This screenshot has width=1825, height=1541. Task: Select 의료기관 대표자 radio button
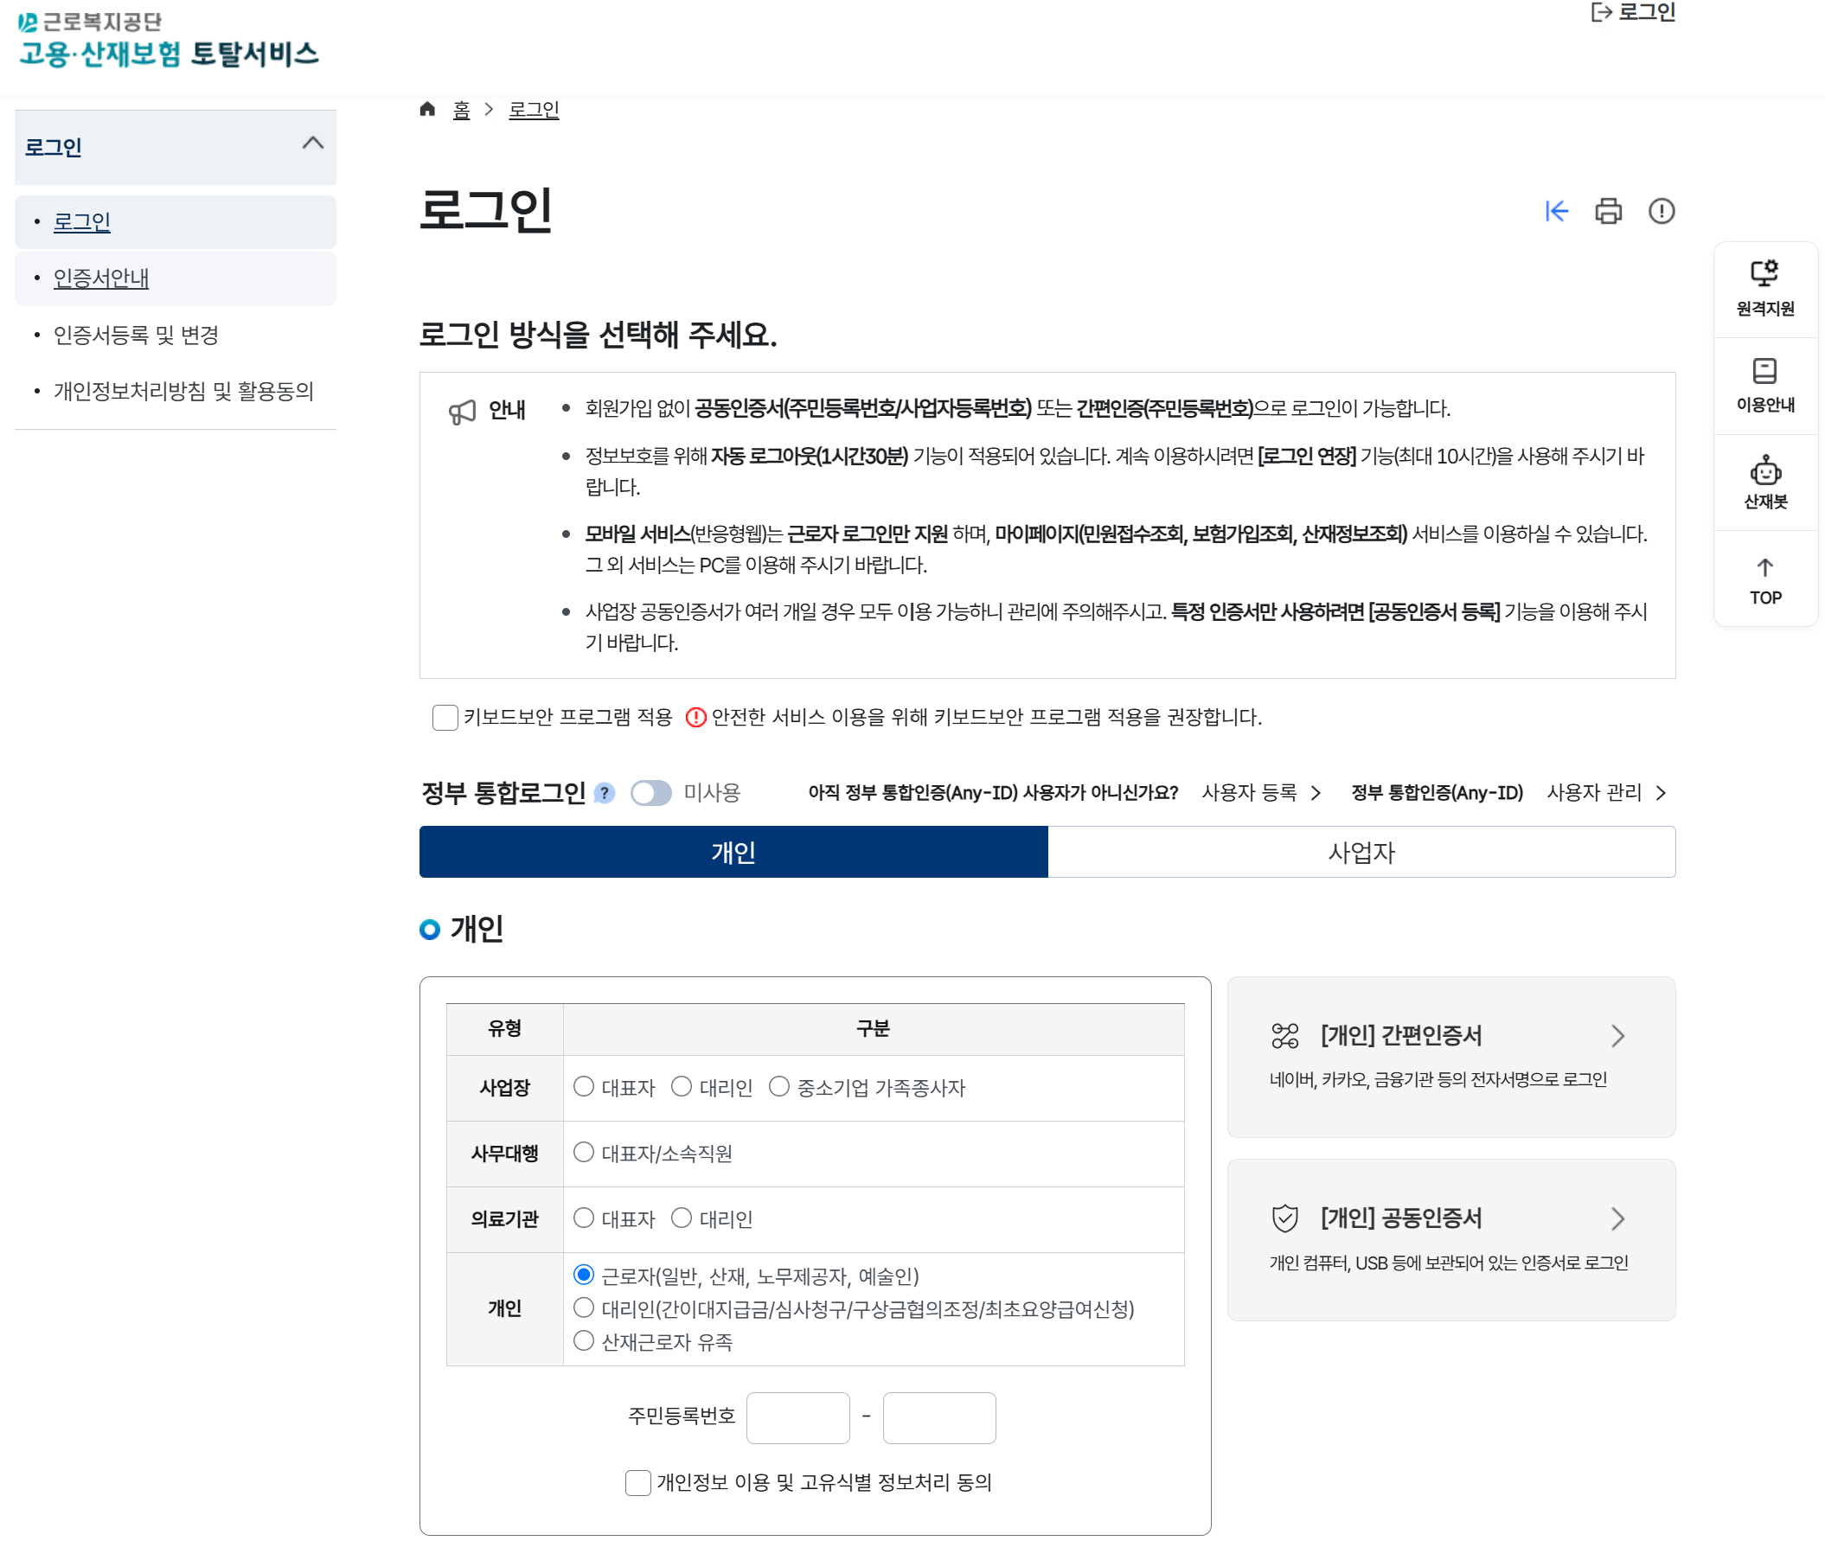(x=584, y=1218)
